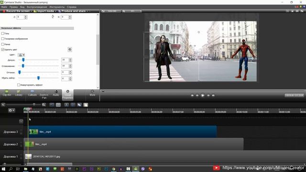Increment the Сглаживание value stepper
306x172 pixels.
pos(70,65)
